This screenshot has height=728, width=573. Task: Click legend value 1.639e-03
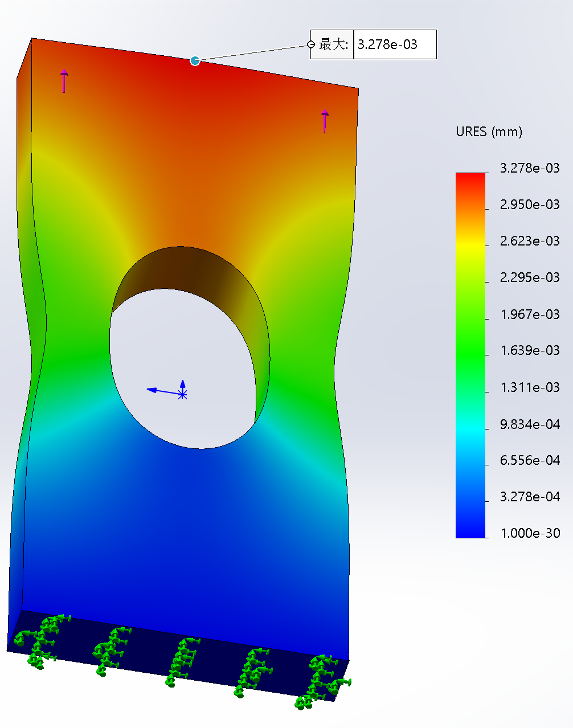click(x=530, y=350)
